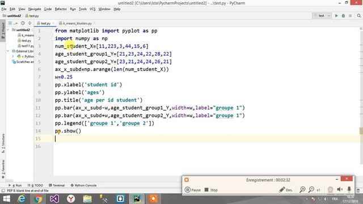Expand the Python interpreter node
The width and height of the screenshot is (363, 204).
(13, 57)
